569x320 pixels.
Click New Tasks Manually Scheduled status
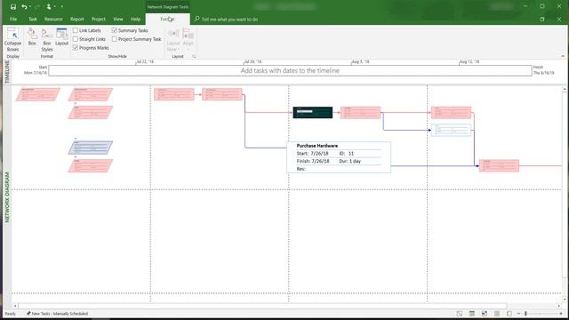(57, 314)
